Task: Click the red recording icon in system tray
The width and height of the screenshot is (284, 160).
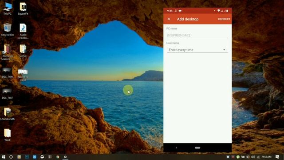Action: [x=233, y=157]
